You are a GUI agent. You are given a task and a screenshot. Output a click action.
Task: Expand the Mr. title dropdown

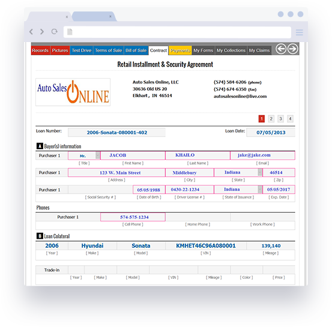[98, 156]
